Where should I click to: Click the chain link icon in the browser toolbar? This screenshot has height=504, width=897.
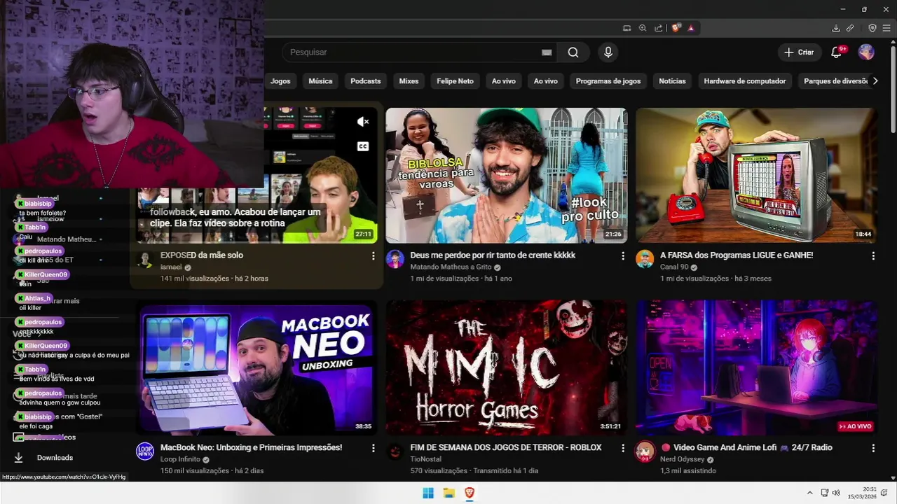(x=850, y=28)
